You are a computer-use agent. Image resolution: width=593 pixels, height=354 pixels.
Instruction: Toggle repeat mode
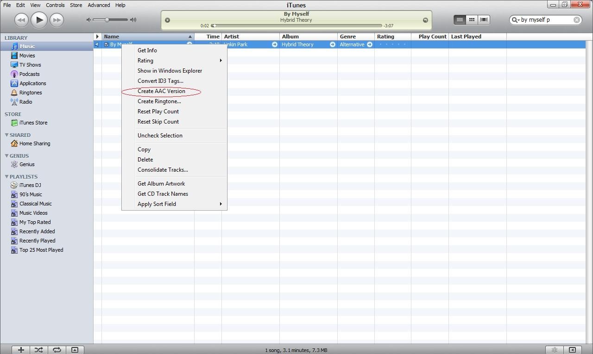point(57,350)
